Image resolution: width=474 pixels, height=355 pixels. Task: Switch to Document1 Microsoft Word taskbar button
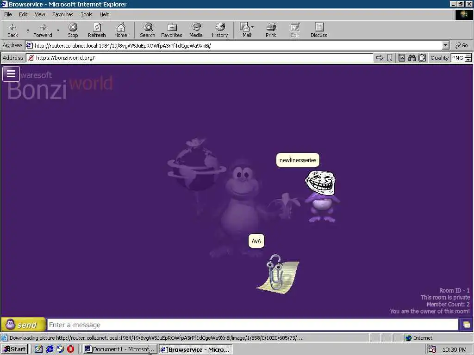coord(120,349)
